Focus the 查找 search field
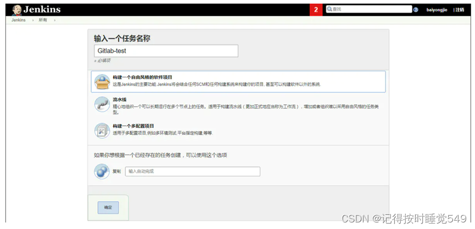The image size is (475, 229). coord(369,9)
